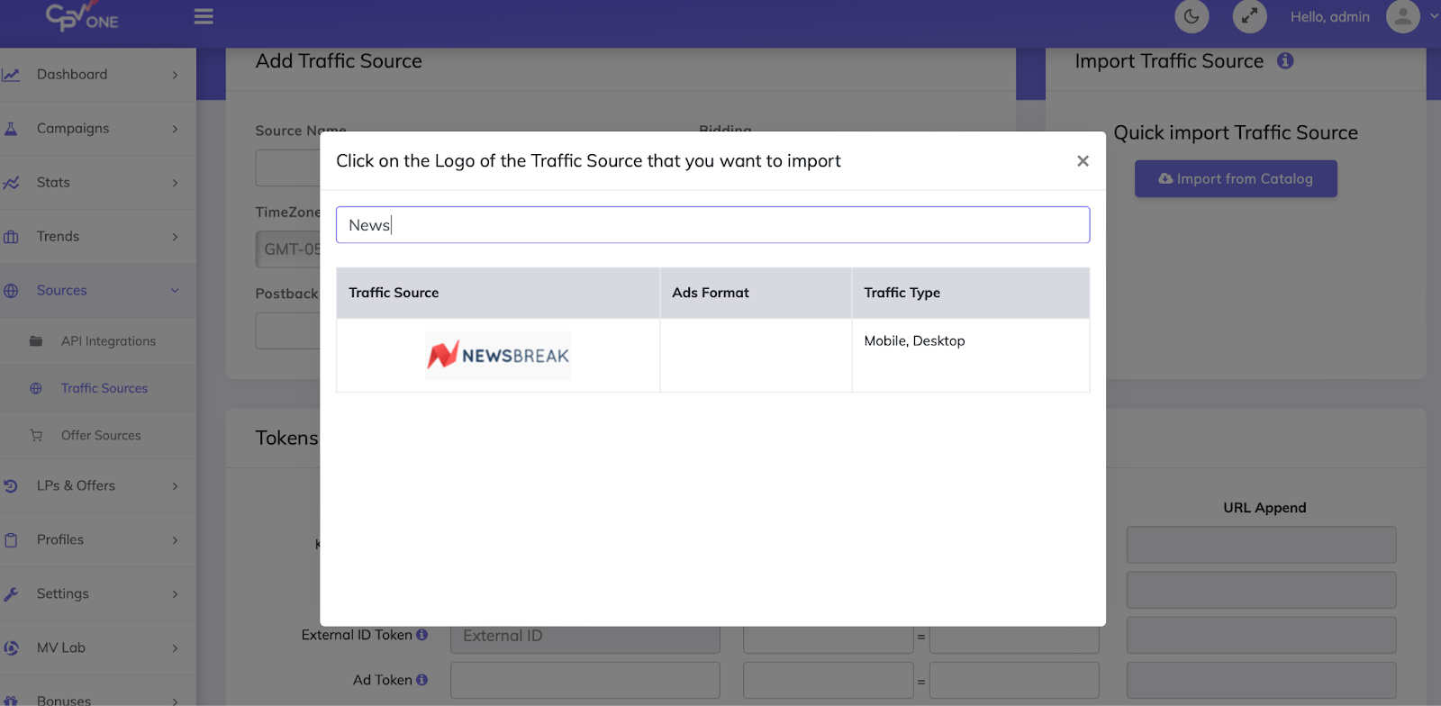Click the Sources globe icon
The width and height of the screenshot is (1441, 706).
(x=11, y=291)
